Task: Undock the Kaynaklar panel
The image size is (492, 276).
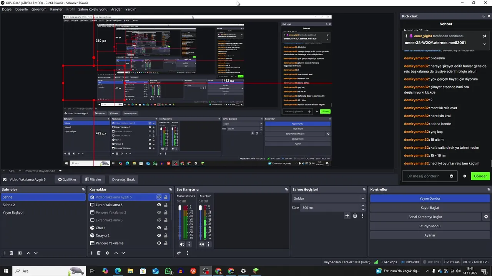Action: pos(171,189)
